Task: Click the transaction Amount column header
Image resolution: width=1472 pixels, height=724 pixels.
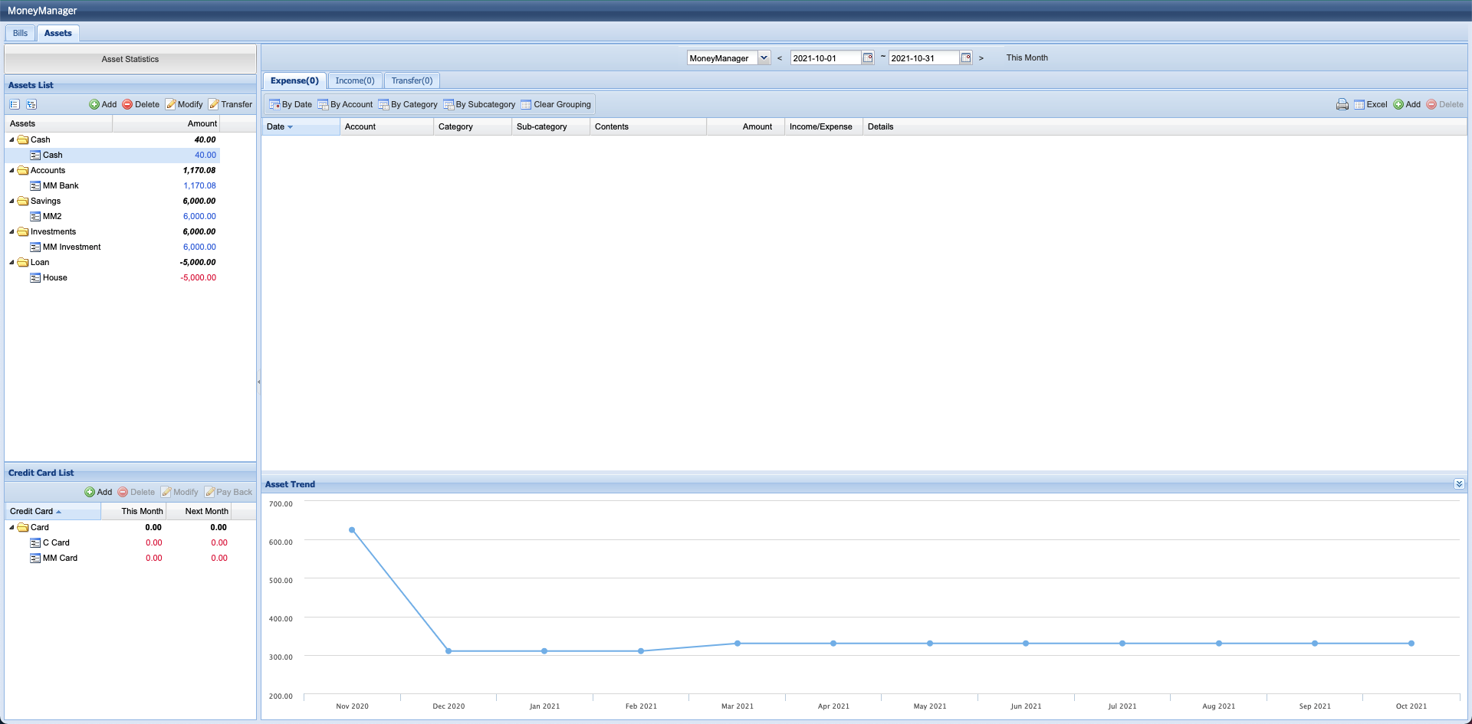Action: 746,126
